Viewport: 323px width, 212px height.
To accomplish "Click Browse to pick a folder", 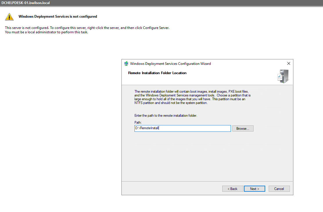I will 243,128.
